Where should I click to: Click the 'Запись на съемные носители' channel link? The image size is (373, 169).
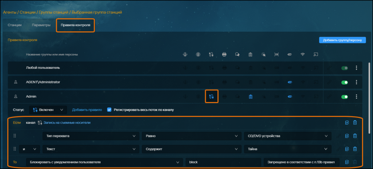coord(67,122)
